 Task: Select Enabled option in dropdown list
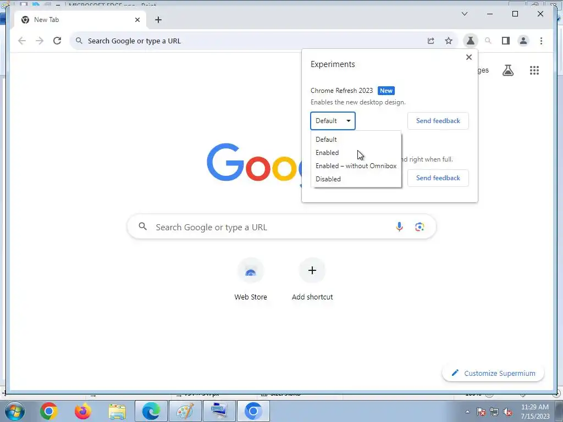pos(356,153)
